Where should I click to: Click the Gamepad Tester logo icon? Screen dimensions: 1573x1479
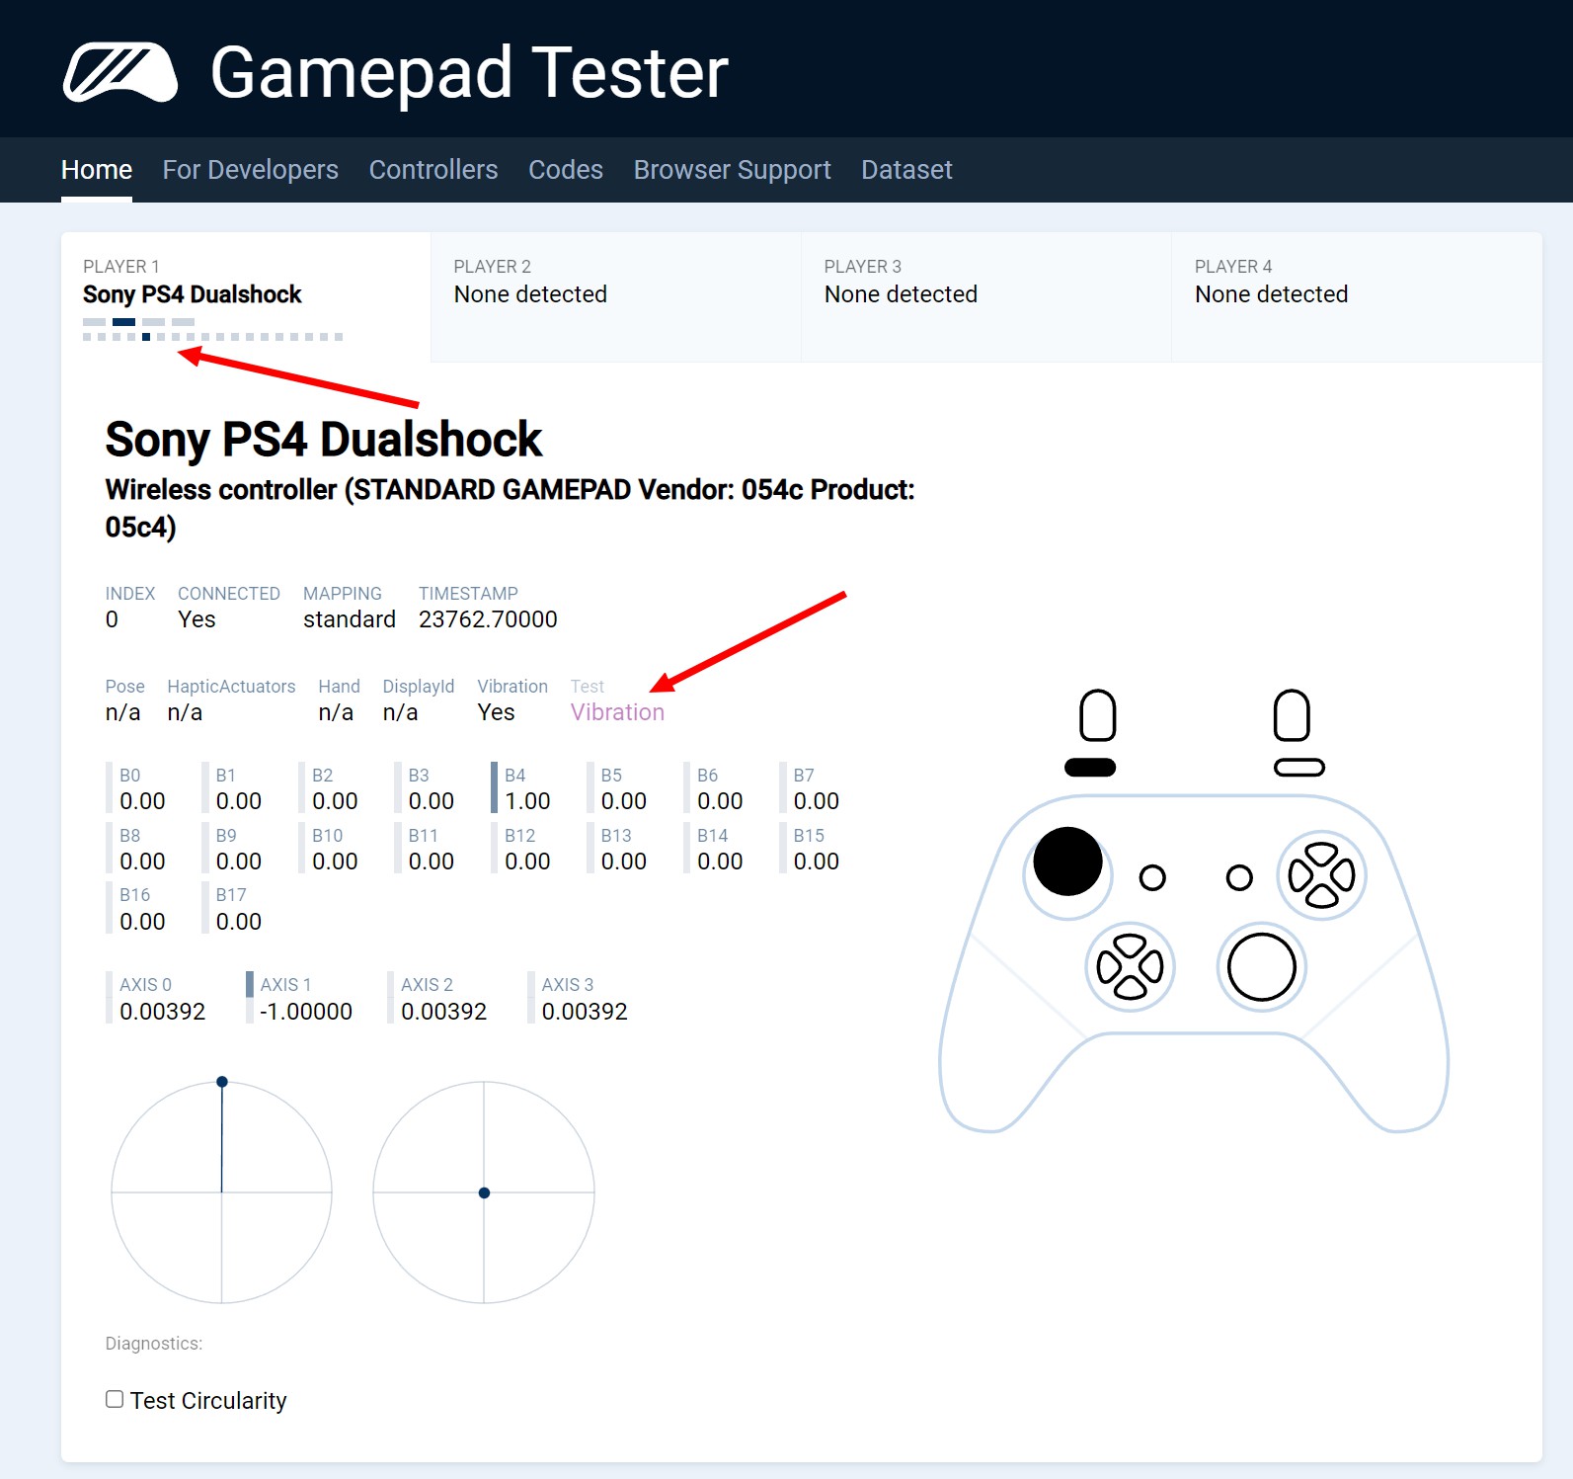[x=120, y=72]
